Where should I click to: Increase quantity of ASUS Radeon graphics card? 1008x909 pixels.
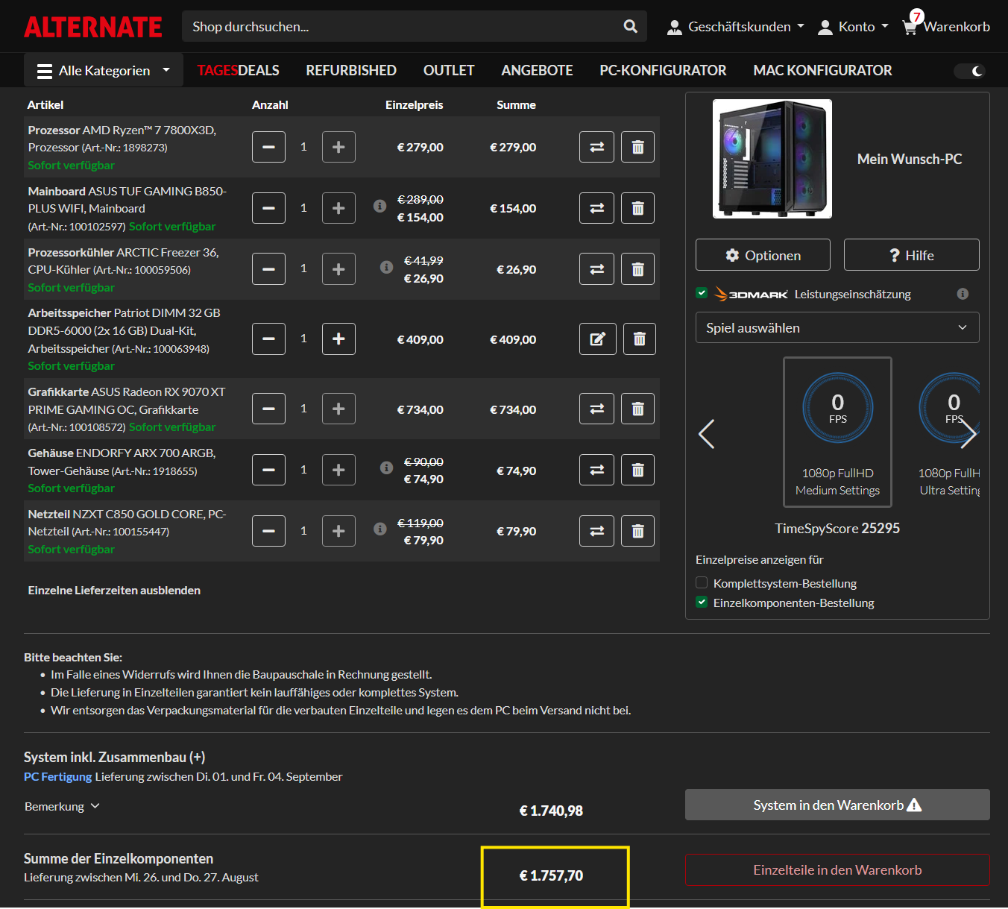pos(338,409)
